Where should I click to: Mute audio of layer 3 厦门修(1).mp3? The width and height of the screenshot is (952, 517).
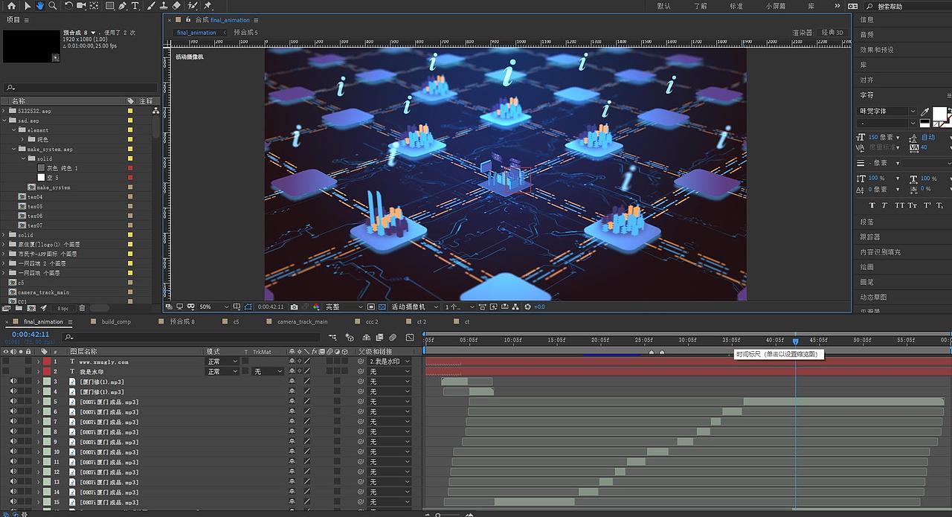coord(13,382)
